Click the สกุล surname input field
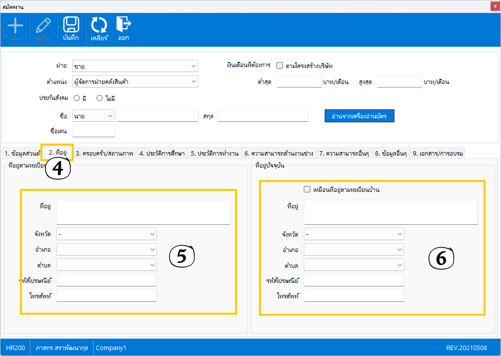 point(262,116)
